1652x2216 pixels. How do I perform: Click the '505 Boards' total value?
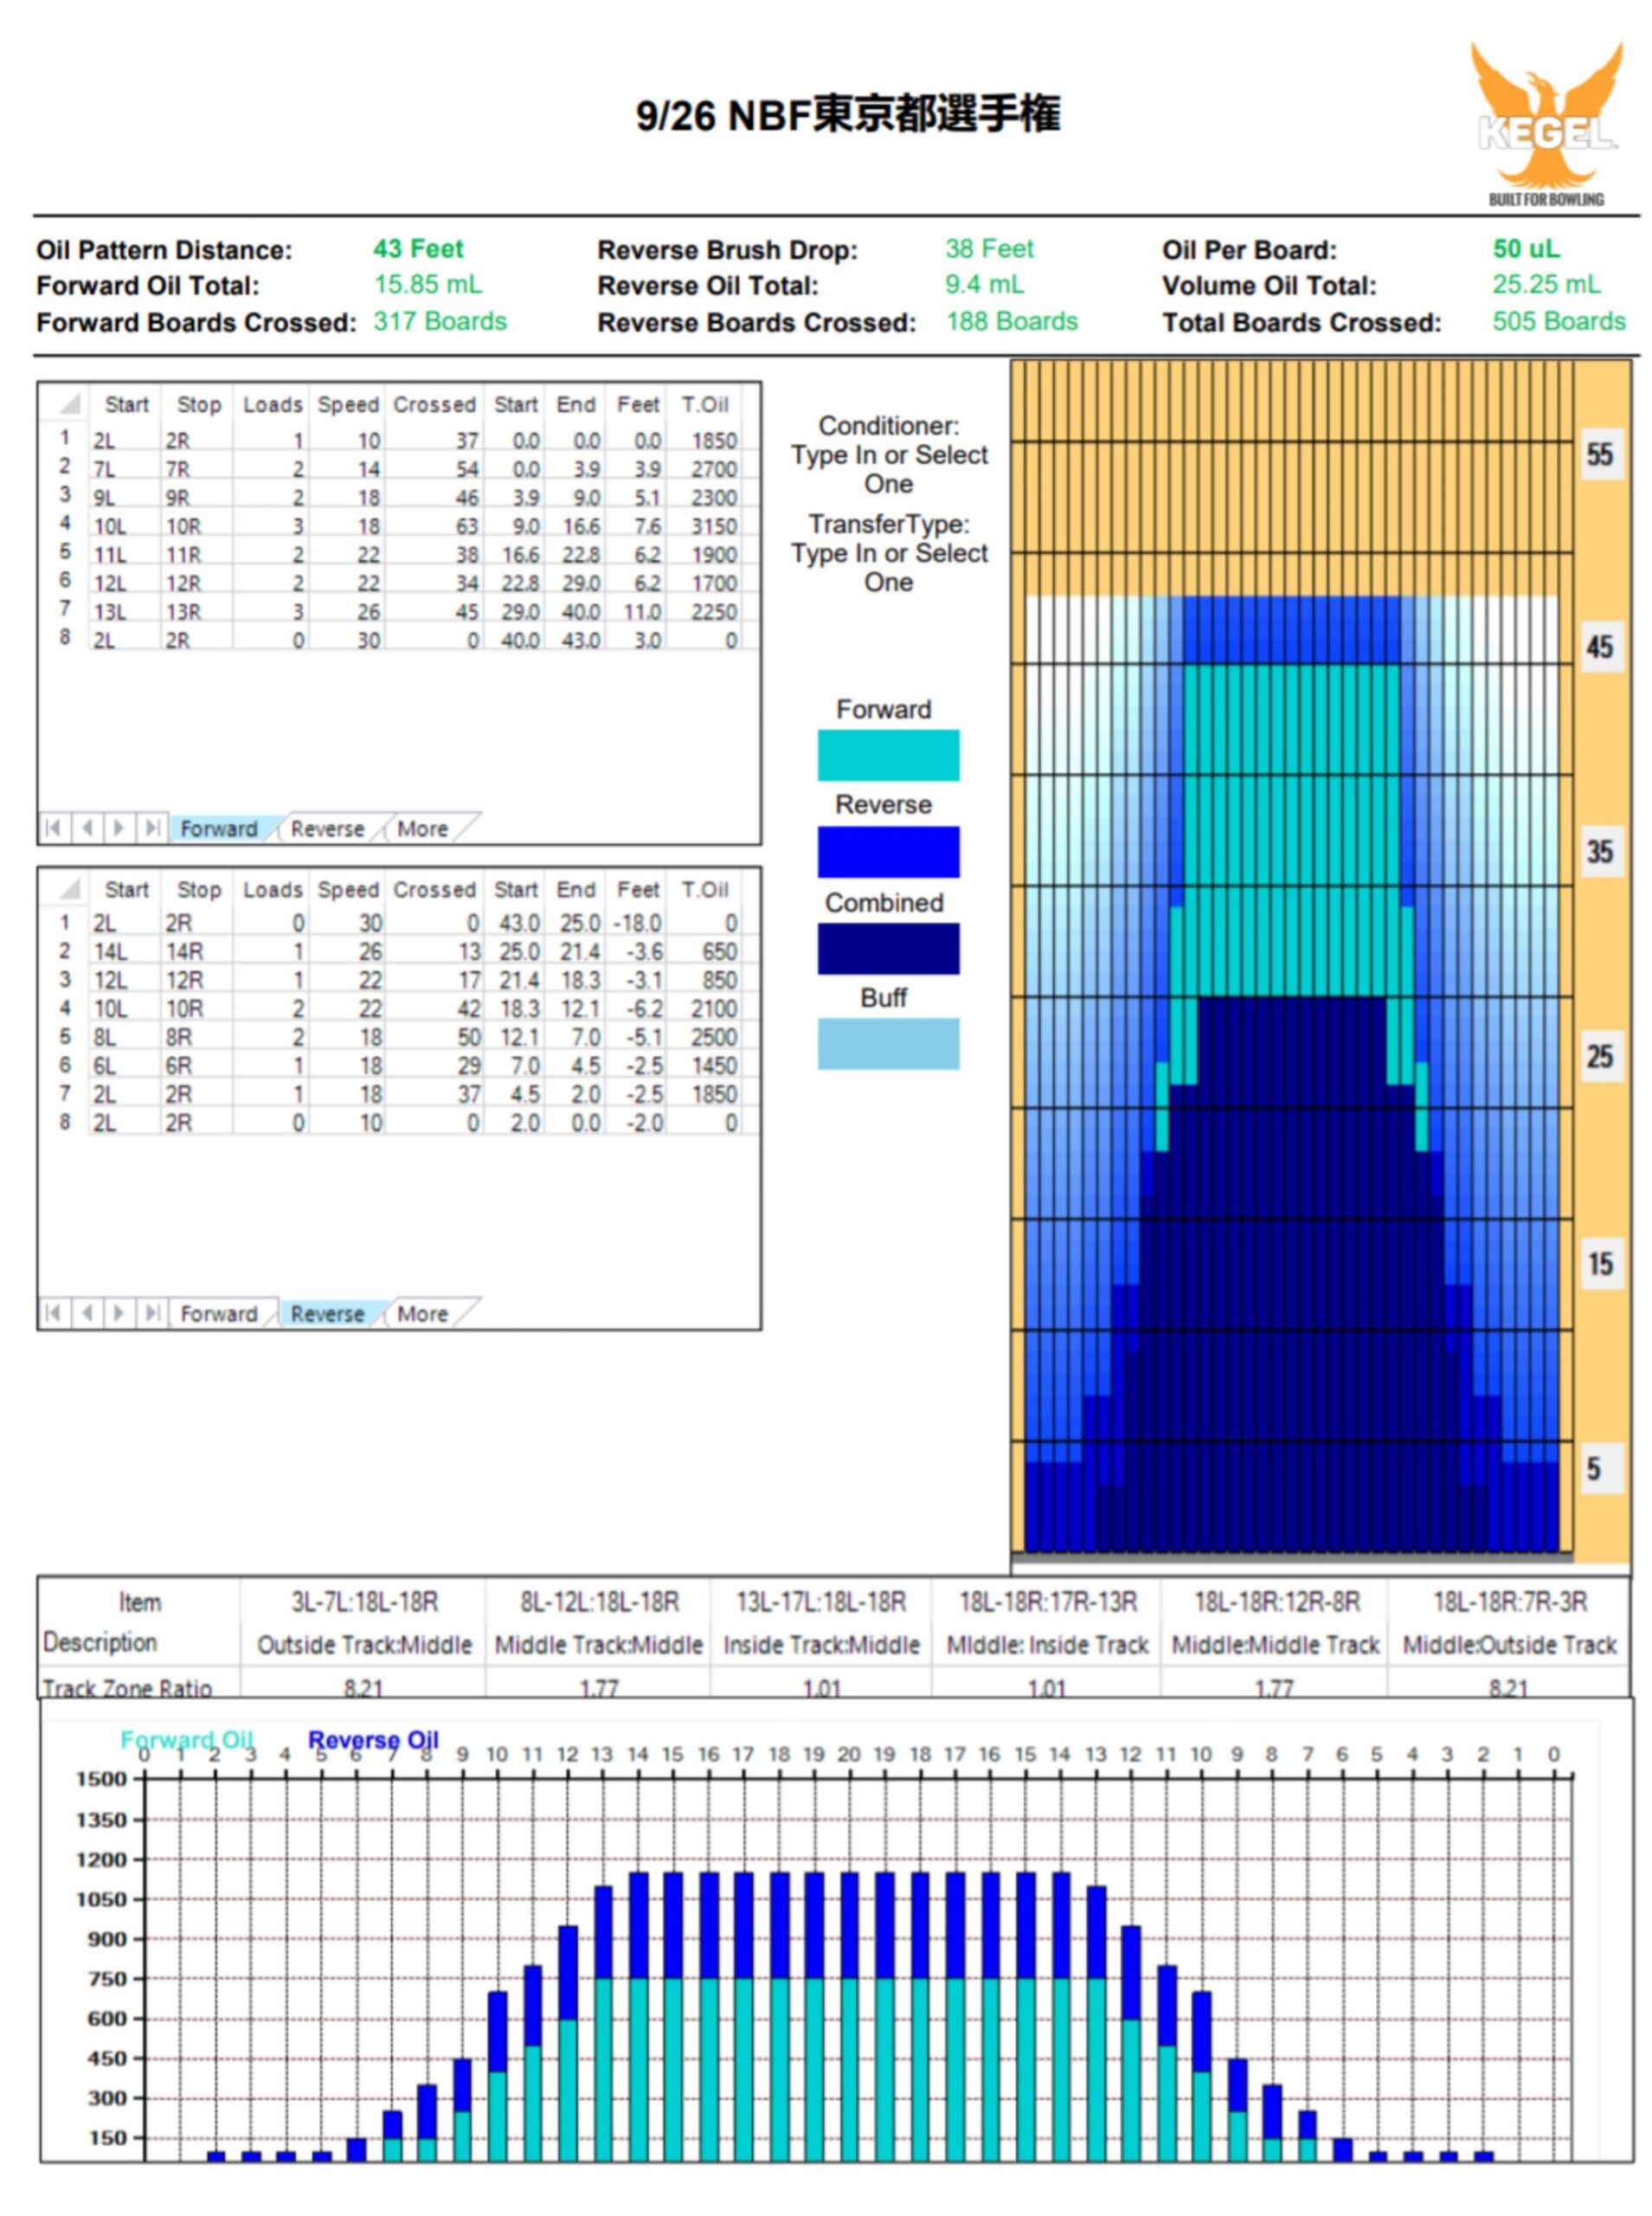1559,321
